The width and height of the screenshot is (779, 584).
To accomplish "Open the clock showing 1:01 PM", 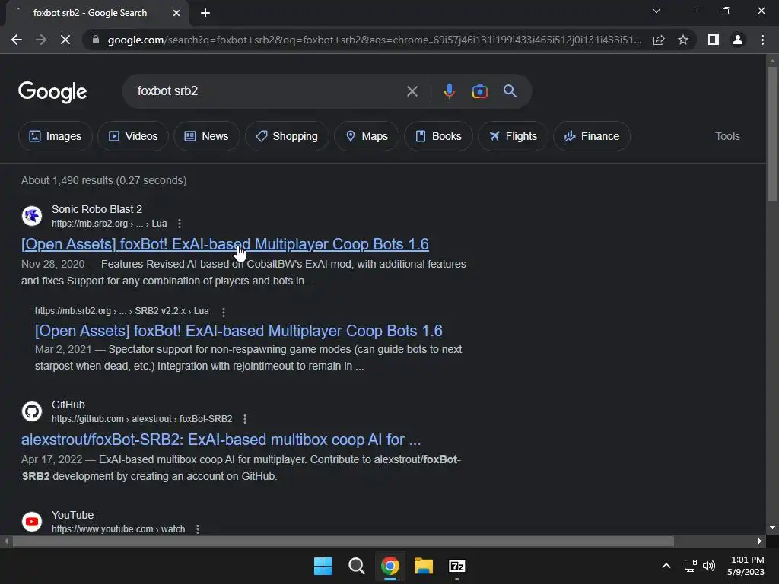I will (746, 566).
